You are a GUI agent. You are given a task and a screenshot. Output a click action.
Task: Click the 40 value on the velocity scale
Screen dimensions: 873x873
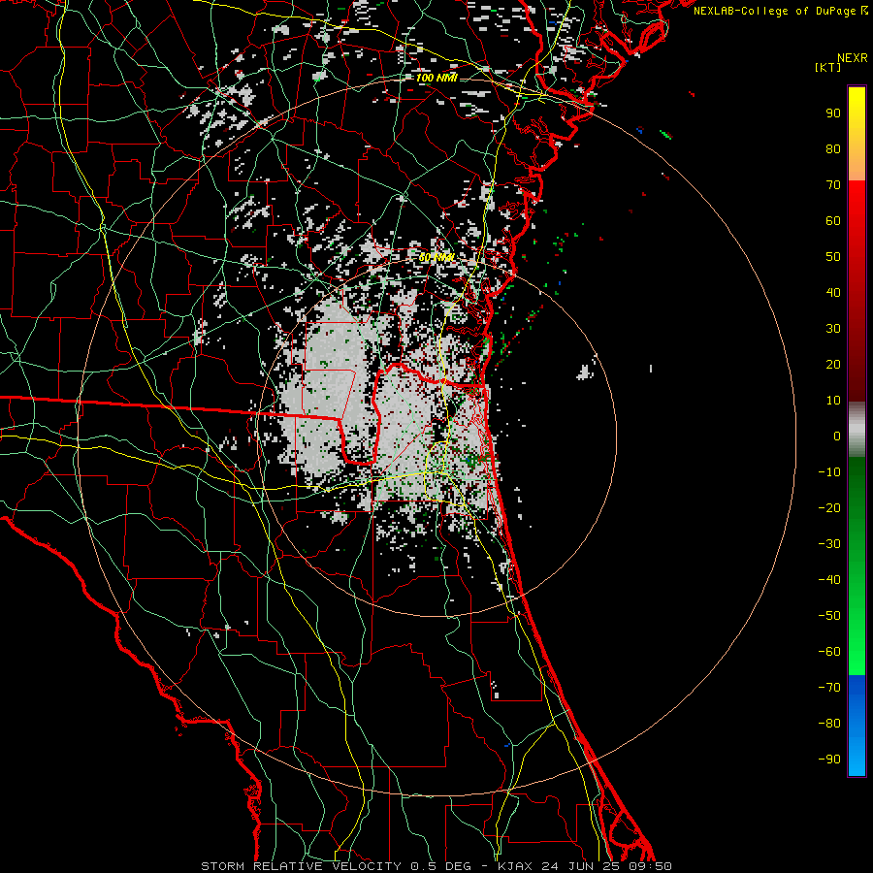[833, 293]
